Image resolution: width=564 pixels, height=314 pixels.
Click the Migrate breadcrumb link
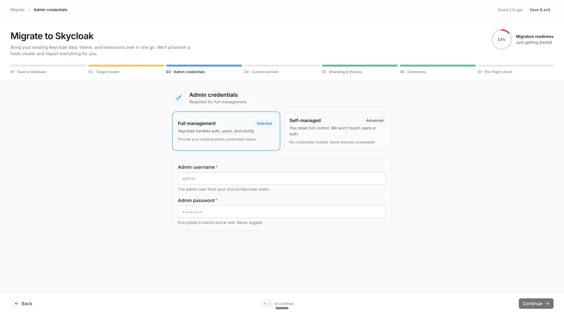pyautogui.click(x=17, y=10)
